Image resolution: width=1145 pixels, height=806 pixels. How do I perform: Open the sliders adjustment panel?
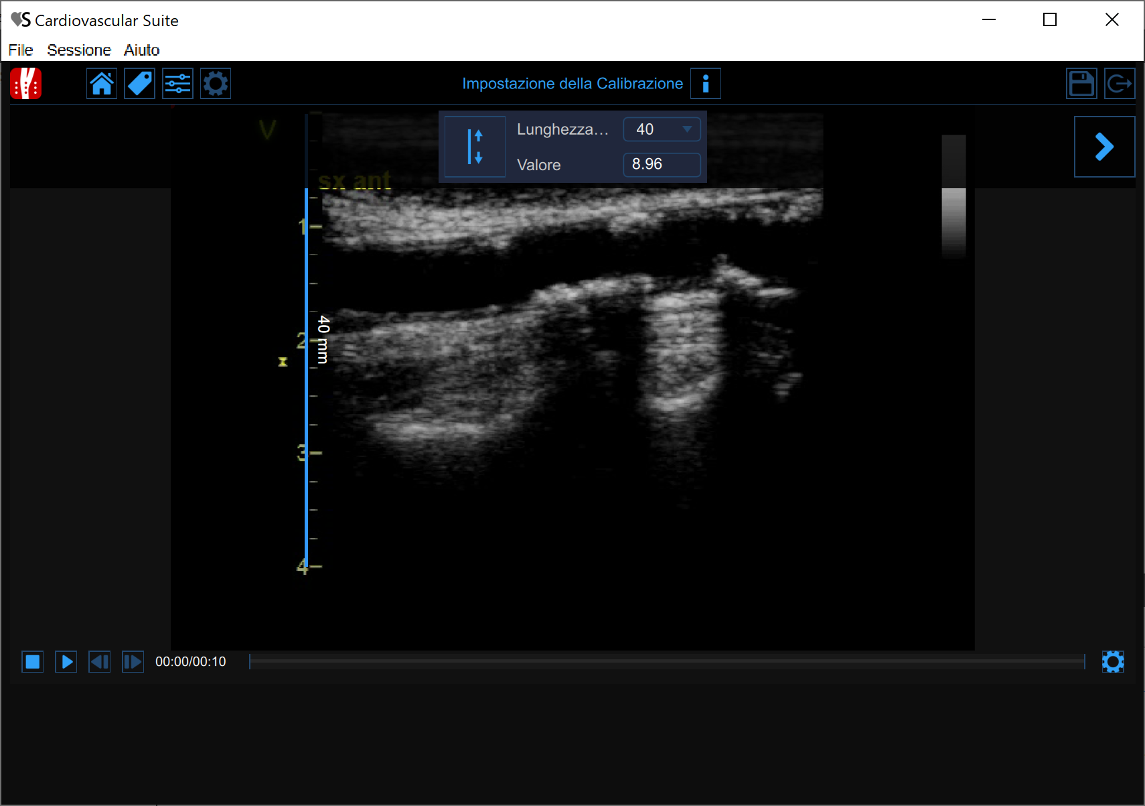[177, 84]
